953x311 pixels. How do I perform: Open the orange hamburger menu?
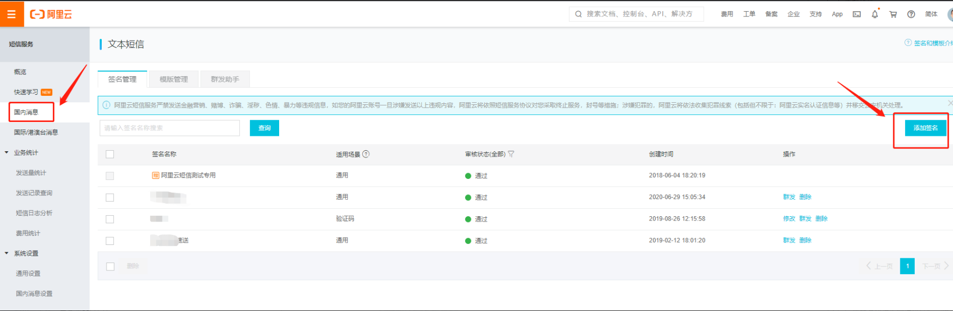[x=11, y=14]
